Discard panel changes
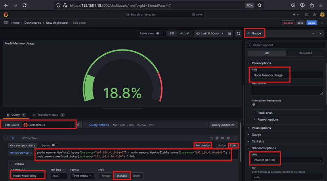This screenshot has width=327, height=181. pyautogui.click(x=288, y=23)
